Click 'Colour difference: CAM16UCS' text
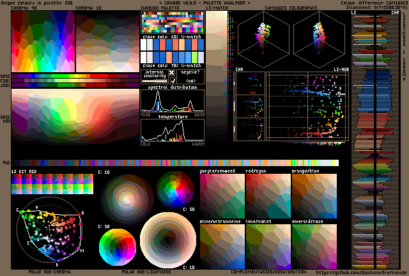 [x=374, y=3]
